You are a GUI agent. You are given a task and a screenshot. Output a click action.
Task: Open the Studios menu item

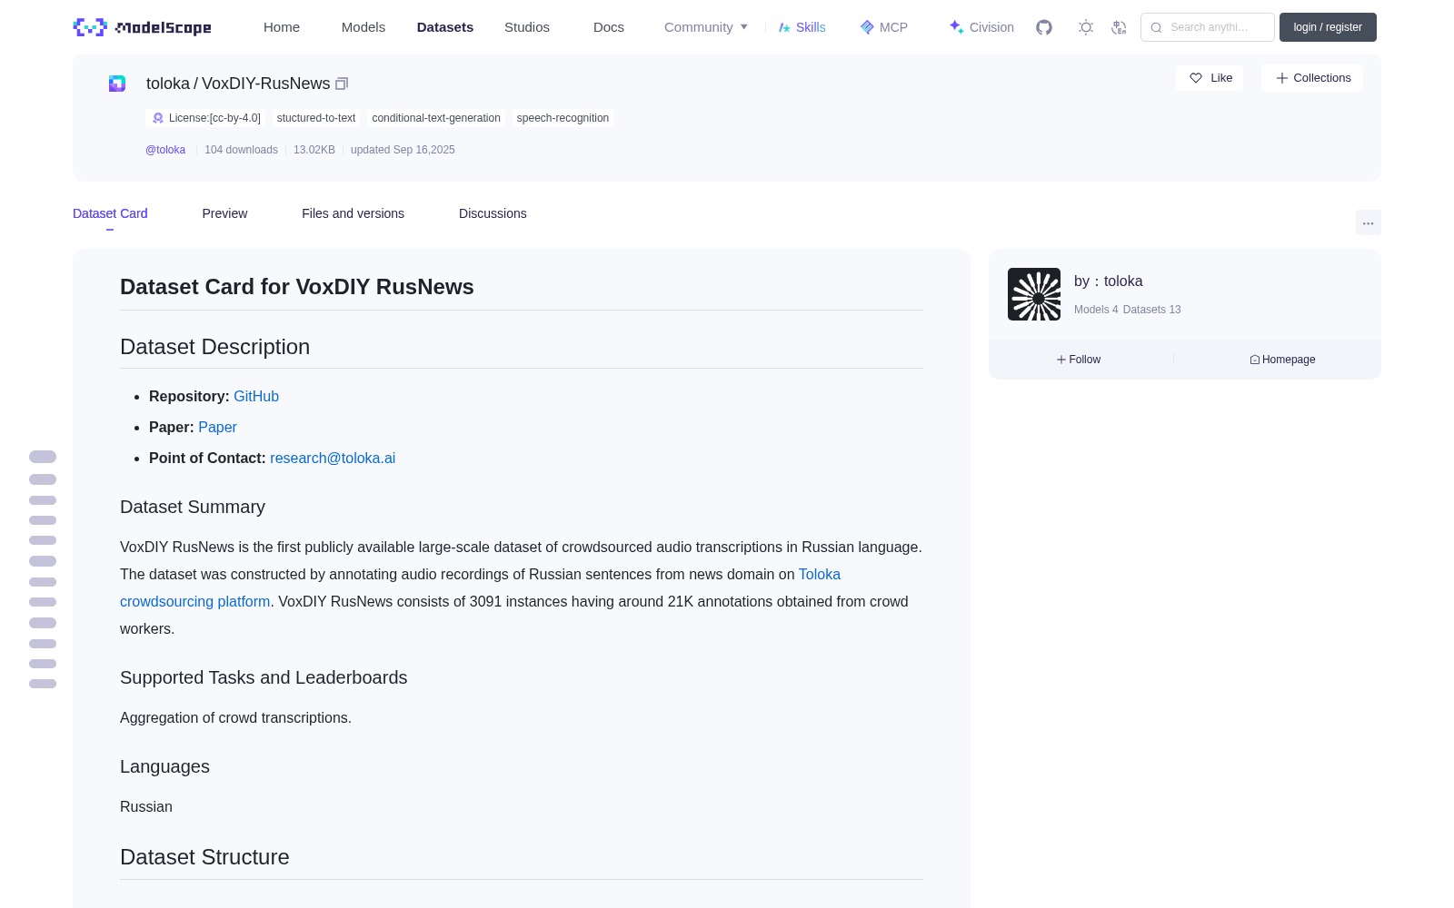coord(527,27)
